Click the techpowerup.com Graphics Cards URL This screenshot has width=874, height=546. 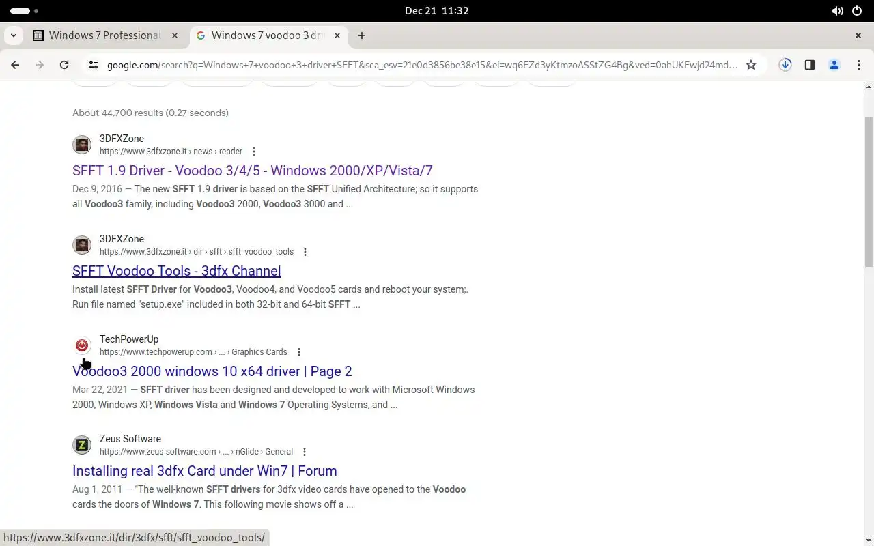click(x=193, y=352)
